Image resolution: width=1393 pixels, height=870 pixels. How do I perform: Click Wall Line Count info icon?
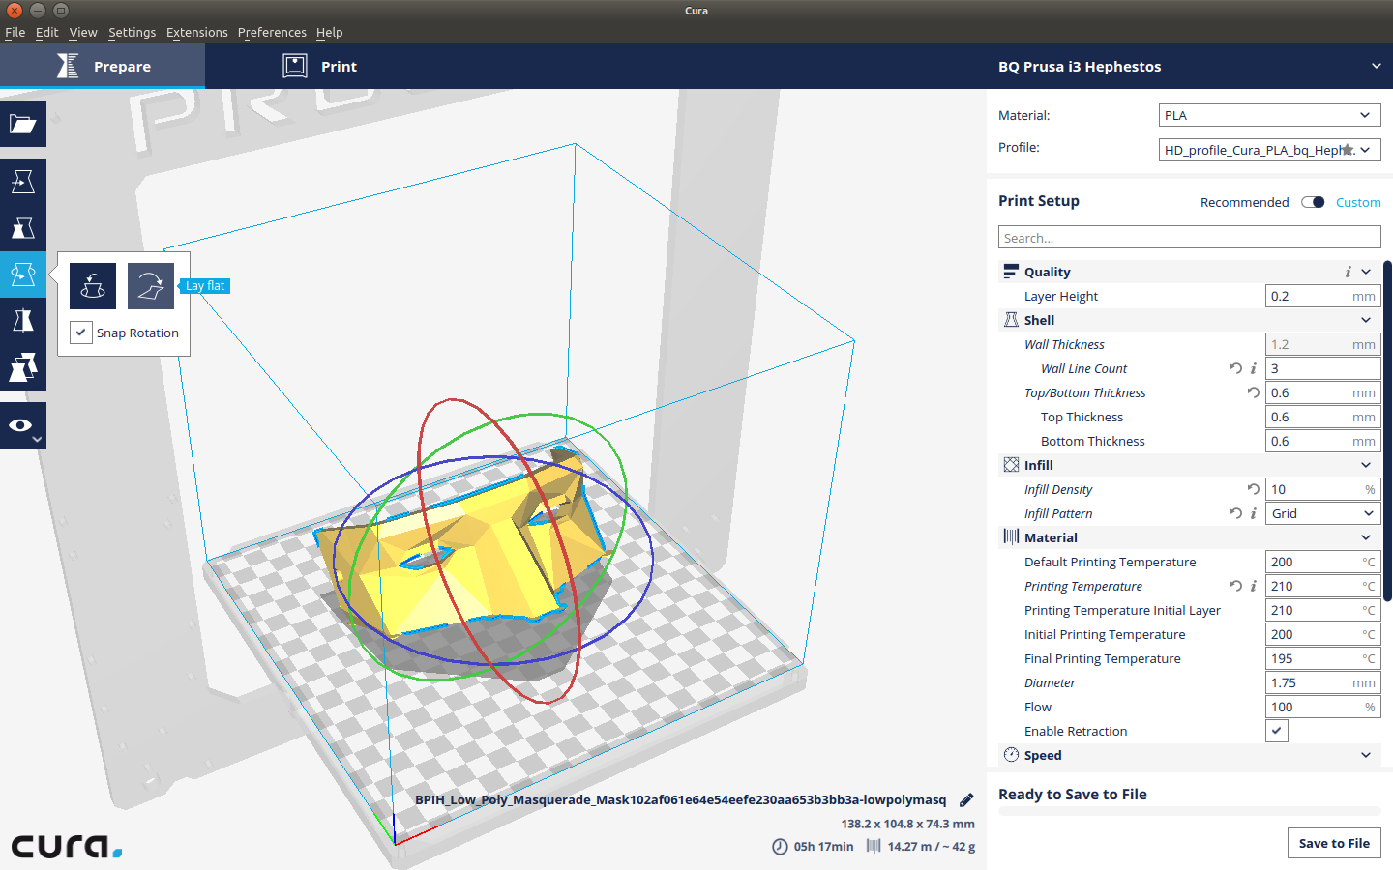click(x=1253, y=368)
